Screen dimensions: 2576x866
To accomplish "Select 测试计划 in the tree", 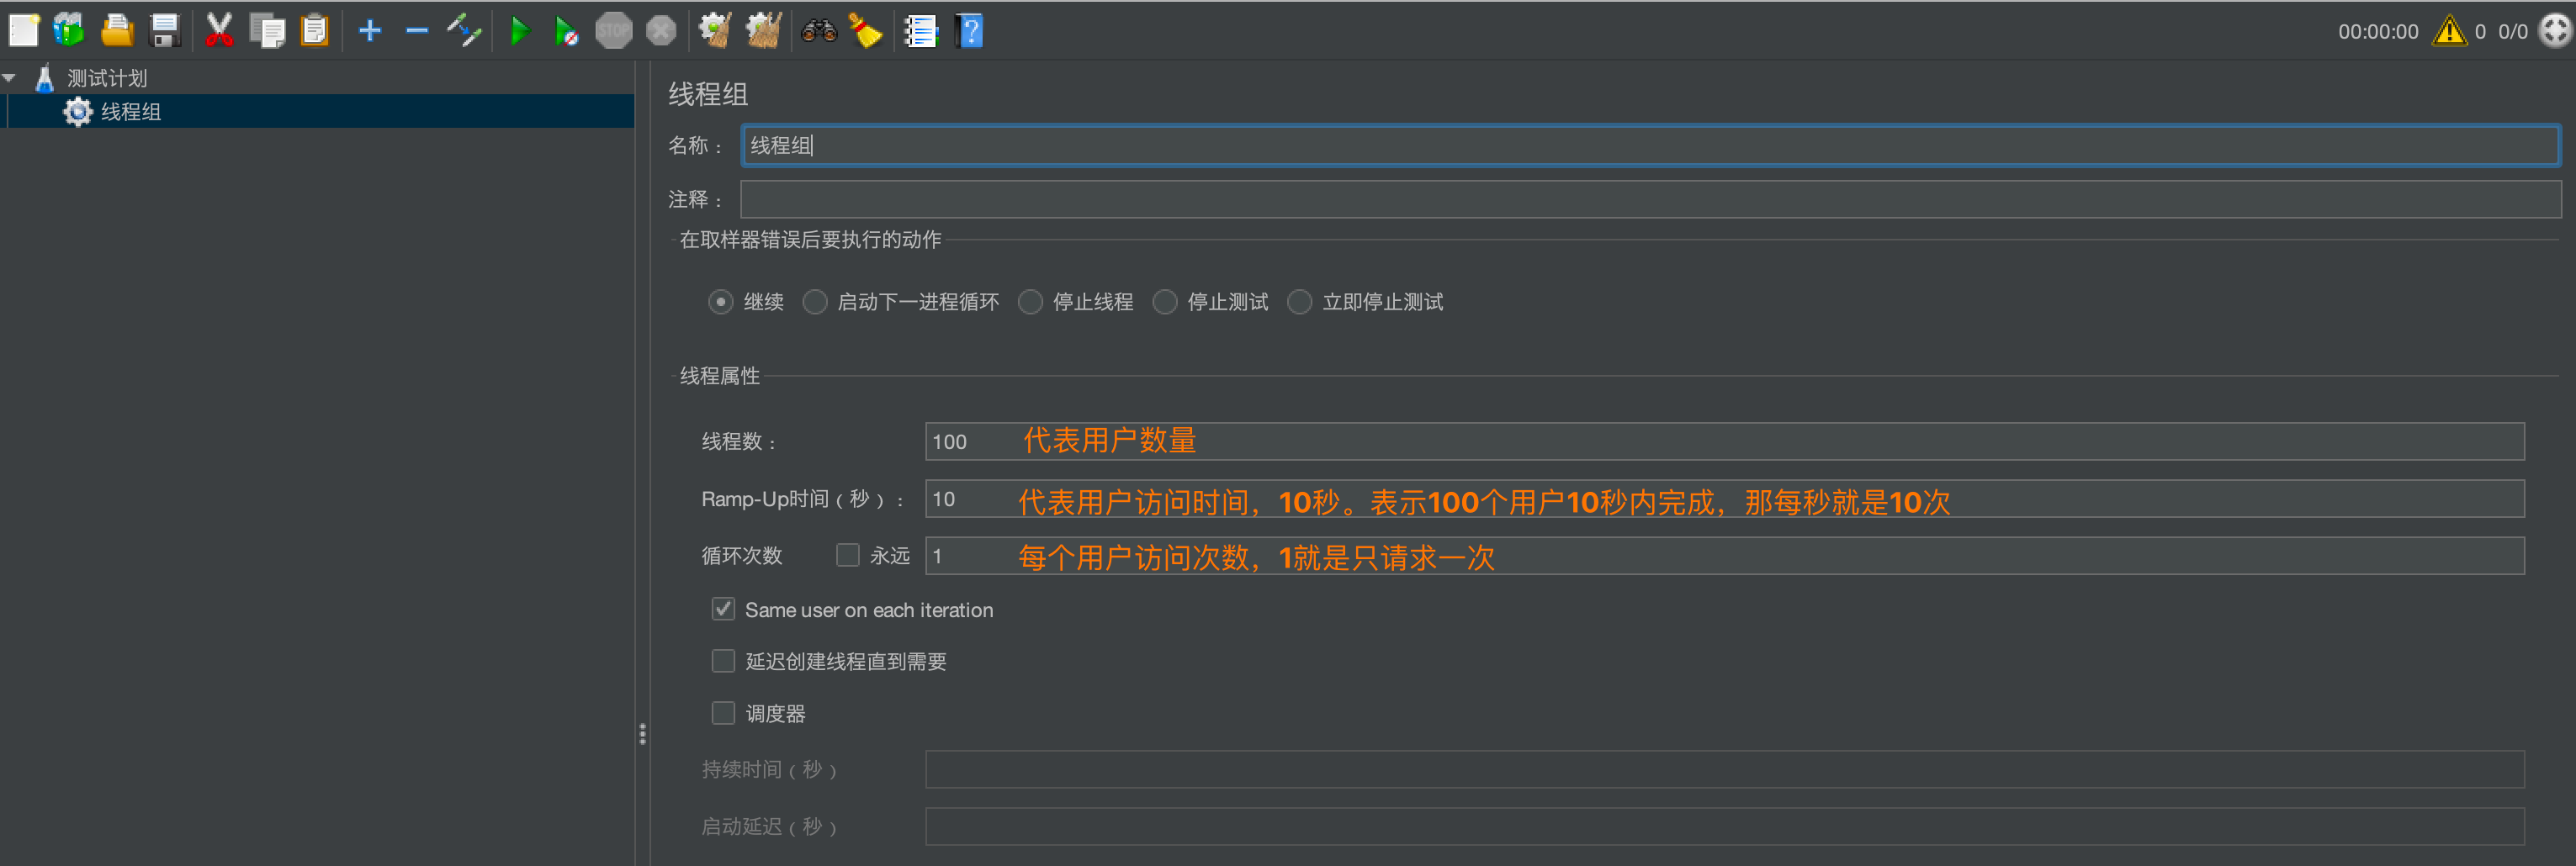I will [107, 78].
